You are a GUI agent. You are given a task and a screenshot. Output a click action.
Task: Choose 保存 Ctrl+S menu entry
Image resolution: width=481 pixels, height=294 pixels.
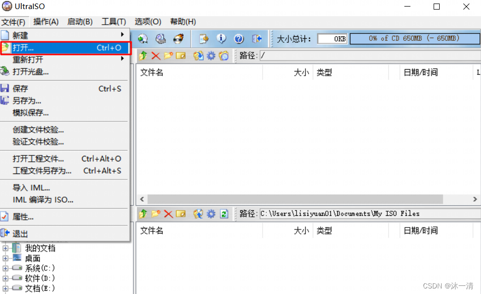coord(65,89)
